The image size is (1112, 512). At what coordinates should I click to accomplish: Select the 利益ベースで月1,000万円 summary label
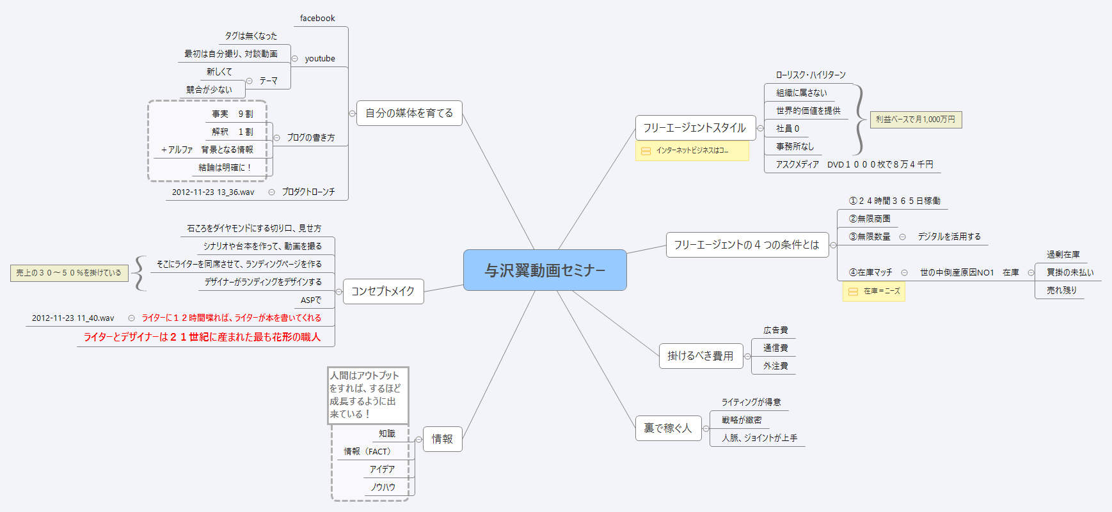click(915, 120)
